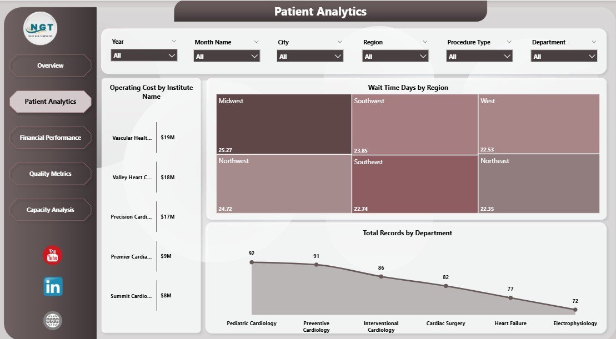616x339 pixels.
Task: Open the Year filter dropdown
Action: (x=144, y=55)
